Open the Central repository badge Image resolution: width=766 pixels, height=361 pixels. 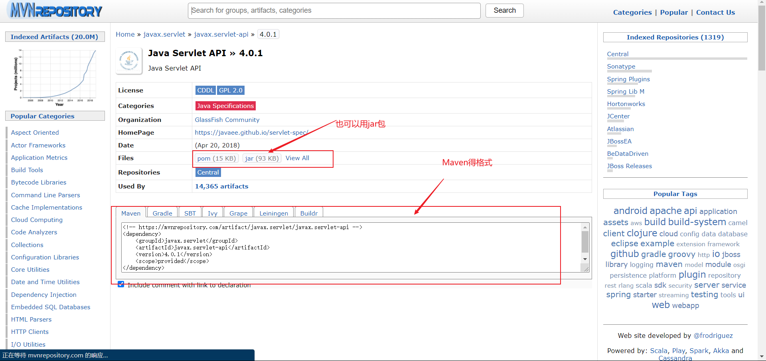tap(208, 173)
